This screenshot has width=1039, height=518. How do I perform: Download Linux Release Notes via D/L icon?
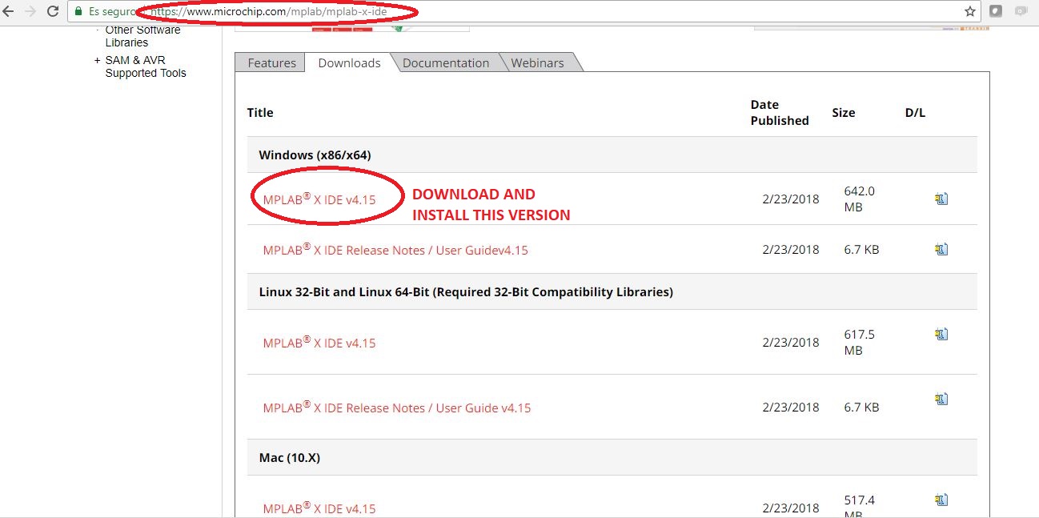[941, 398]
